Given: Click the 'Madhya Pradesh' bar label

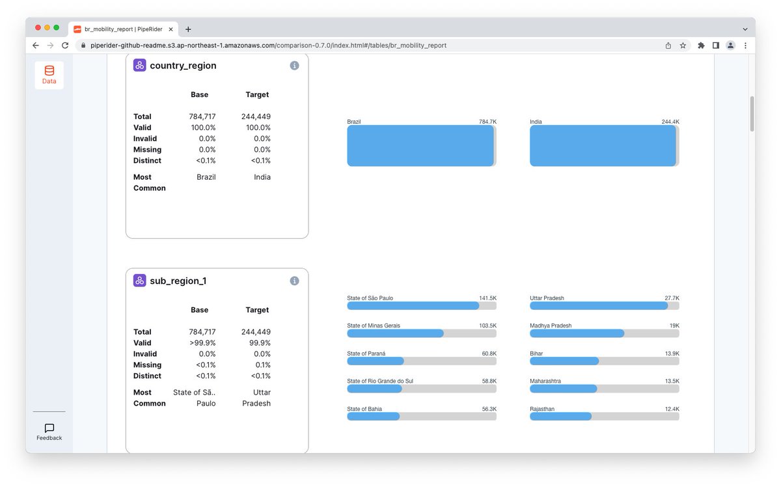Looking at the screenshot, I should (551, 326).
